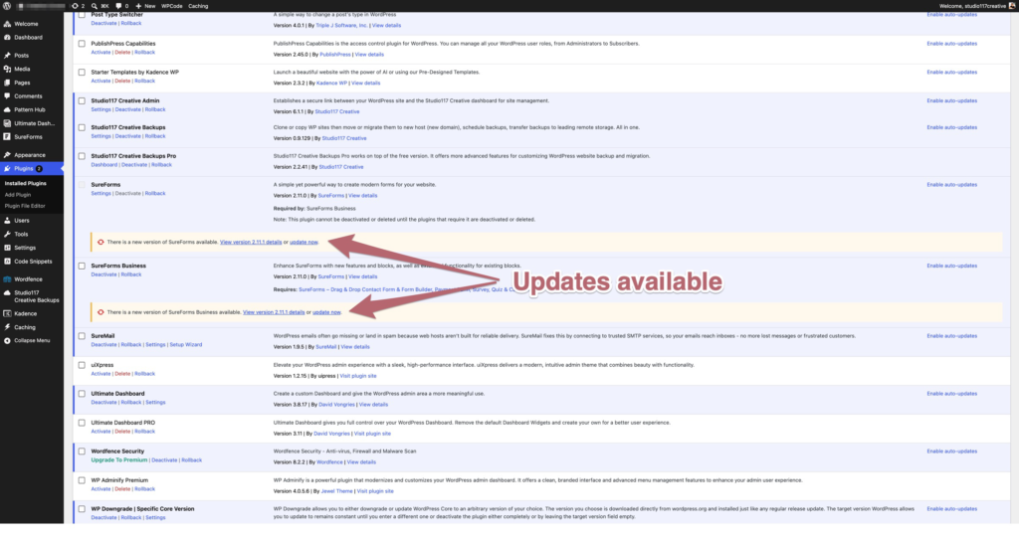Open the Appearance brush icon in sidebar

[7, 155]
